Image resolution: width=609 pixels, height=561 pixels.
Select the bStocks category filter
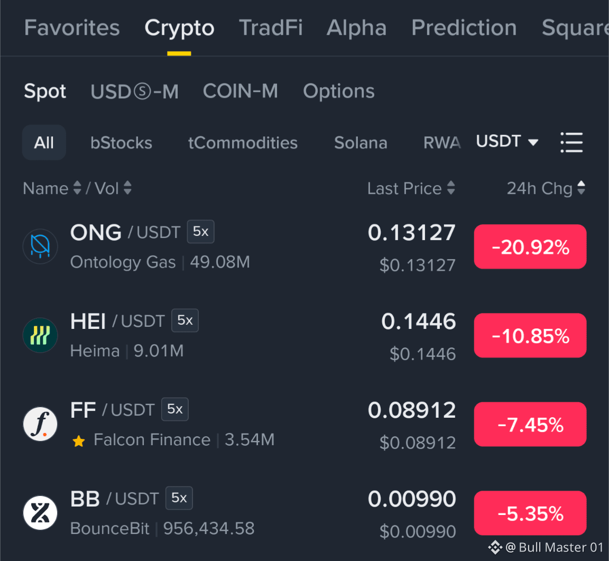coord(121,143)
